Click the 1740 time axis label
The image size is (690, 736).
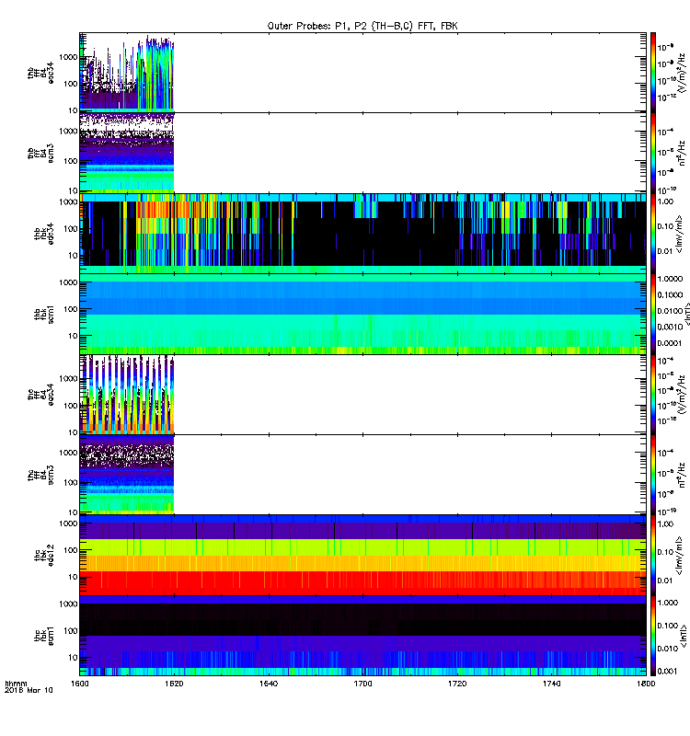click(551, 684)
